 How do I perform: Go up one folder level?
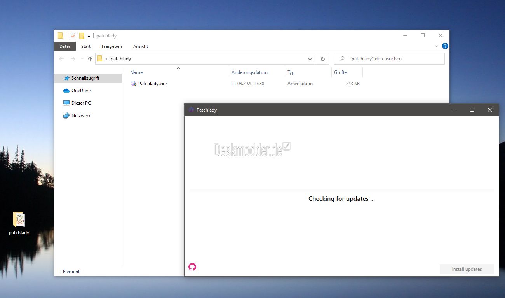tap(90, 59)
